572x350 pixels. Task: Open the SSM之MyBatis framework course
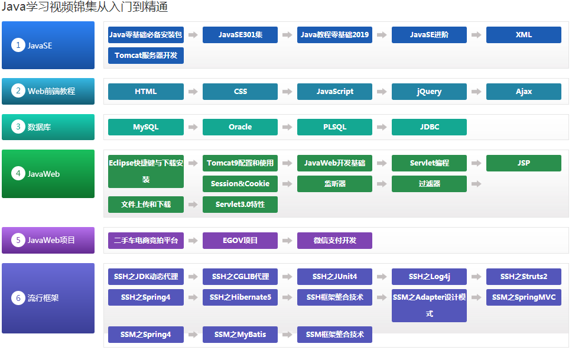pos(240,335)
